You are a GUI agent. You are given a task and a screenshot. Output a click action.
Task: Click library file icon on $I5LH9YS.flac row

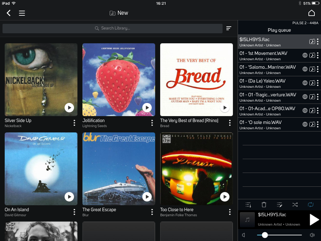pos(312,42)
